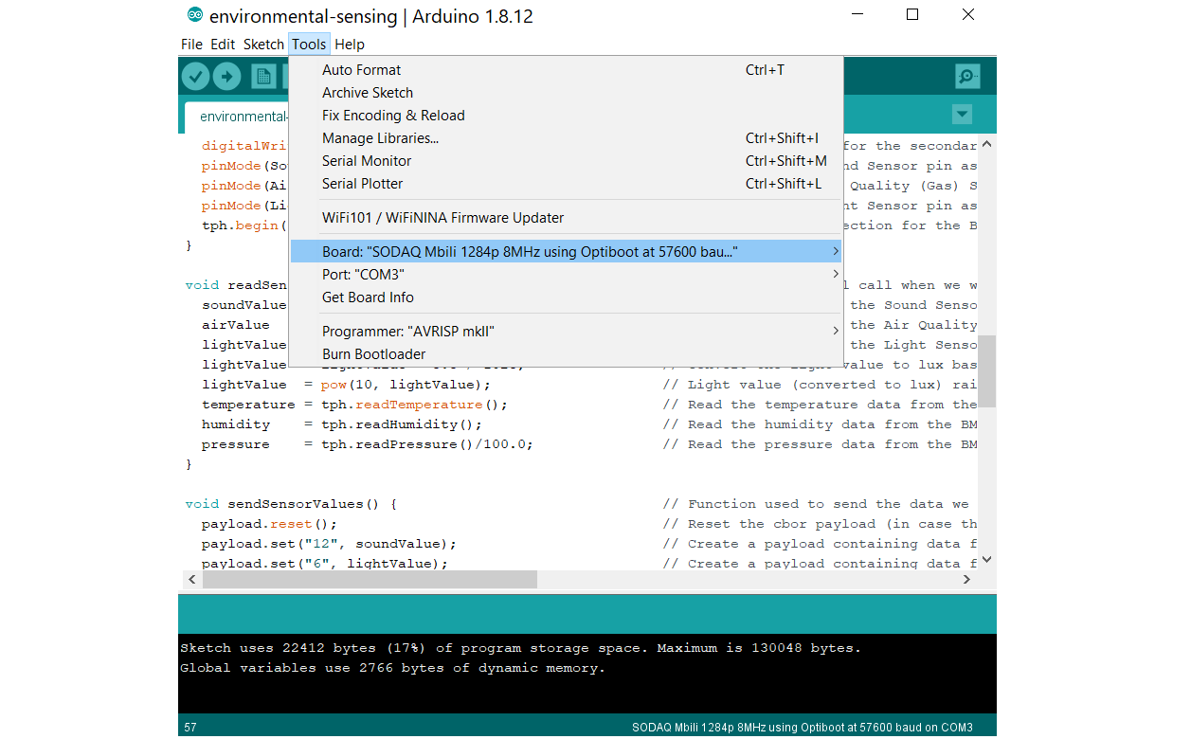This screenshot has height=739, width=1191.
Task: Click the horizontal scrollbar left arrow
Action: [191, 579]
